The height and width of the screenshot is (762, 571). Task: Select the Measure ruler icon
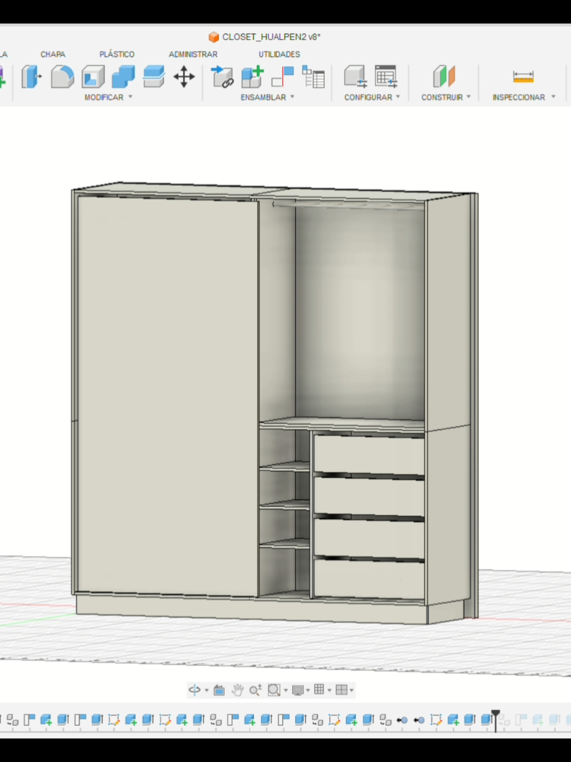coord(523,77)
